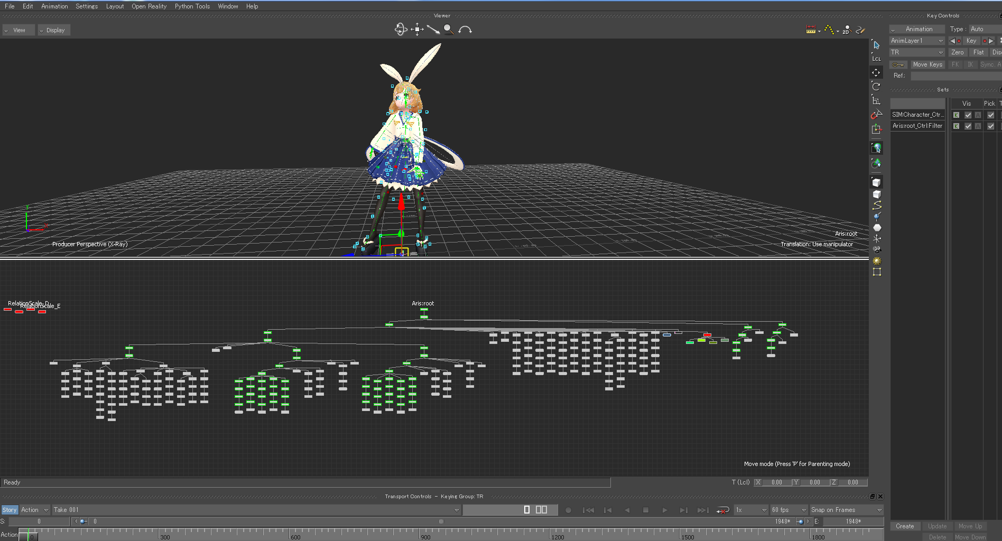Image resolution: width=1002 pixels, height=541 pixels.
Task: Open the 1x playback speed dropdown
Action: coord(751,510)
